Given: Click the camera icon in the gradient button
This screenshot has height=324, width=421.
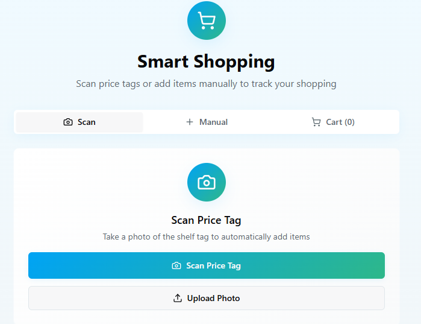Looking at the screenshot, I should [x=176, y=265].
